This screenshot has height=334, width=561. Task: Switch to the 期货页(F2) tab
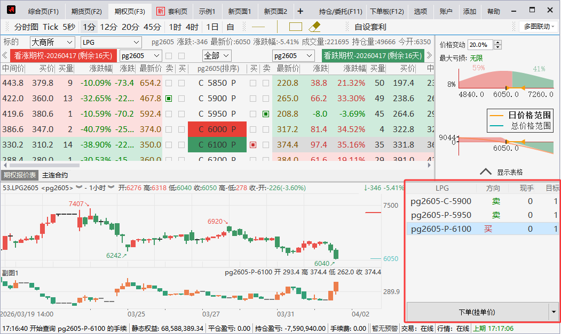tap(86, 11)
